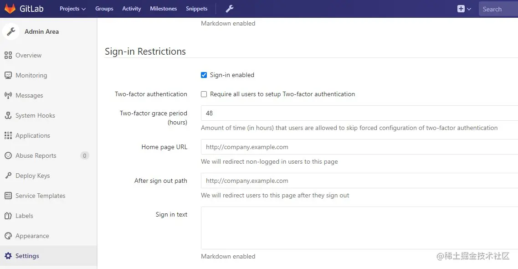The image size is (518, 269).
Task: Open Snippets from the top bar
Action: [x=196, y=9]
